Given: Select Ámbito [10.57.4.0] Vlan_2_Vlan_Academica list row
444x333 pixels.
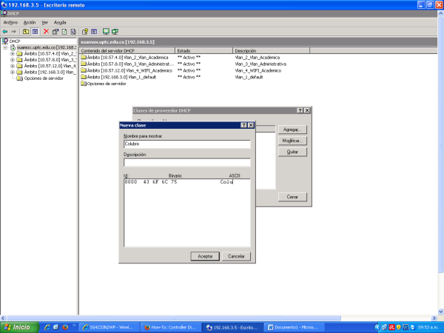Looking at the screenshot, I should coord(124,58).
